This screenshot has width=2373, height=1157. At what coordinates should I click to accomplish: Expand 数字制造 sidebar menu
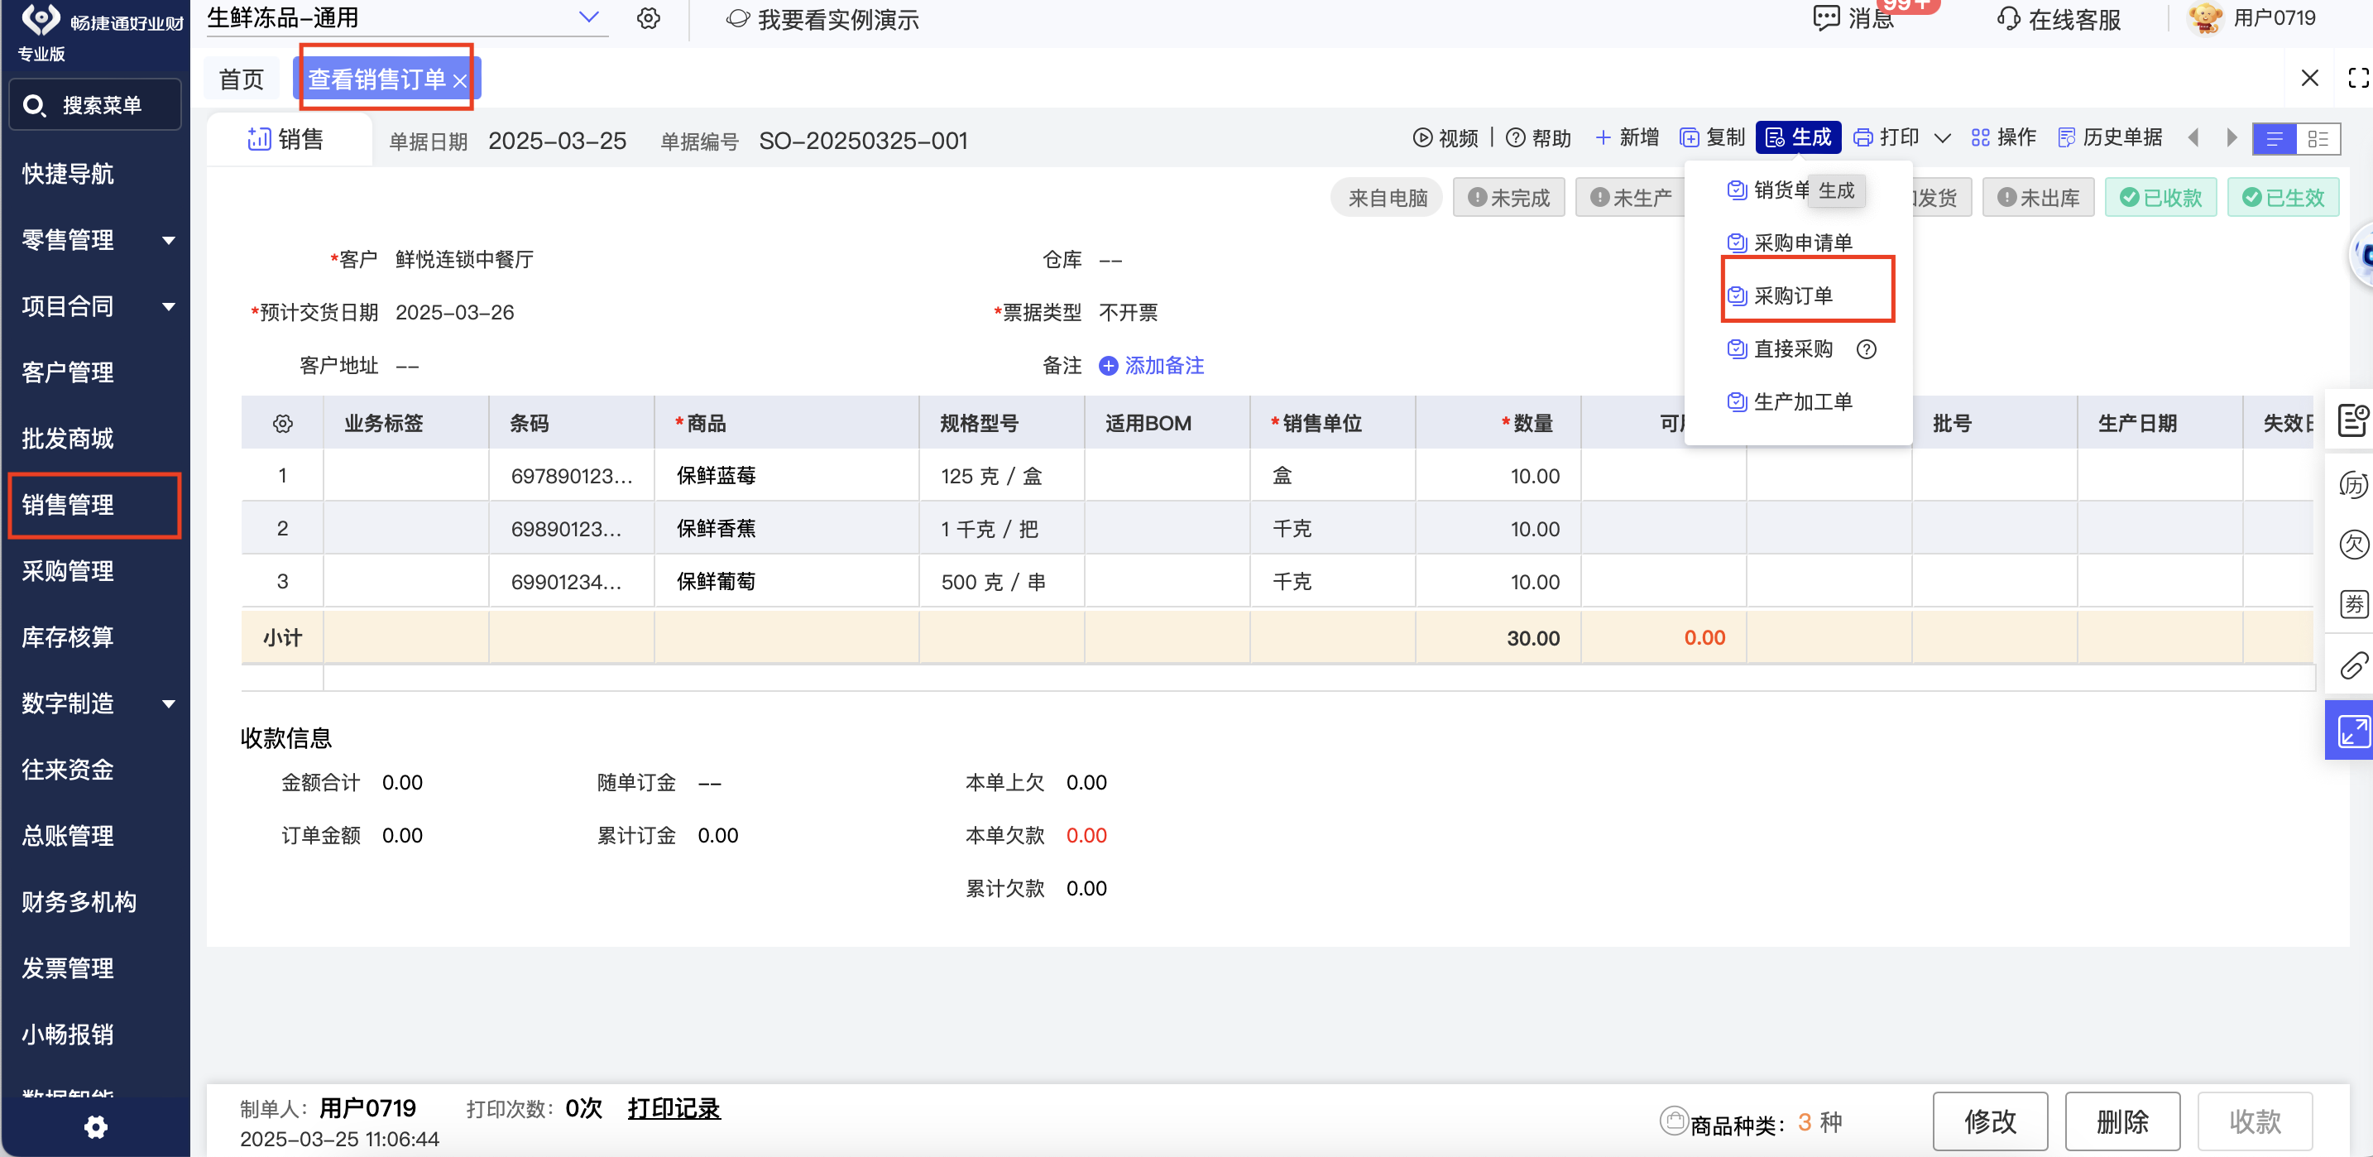coord(96,703)
